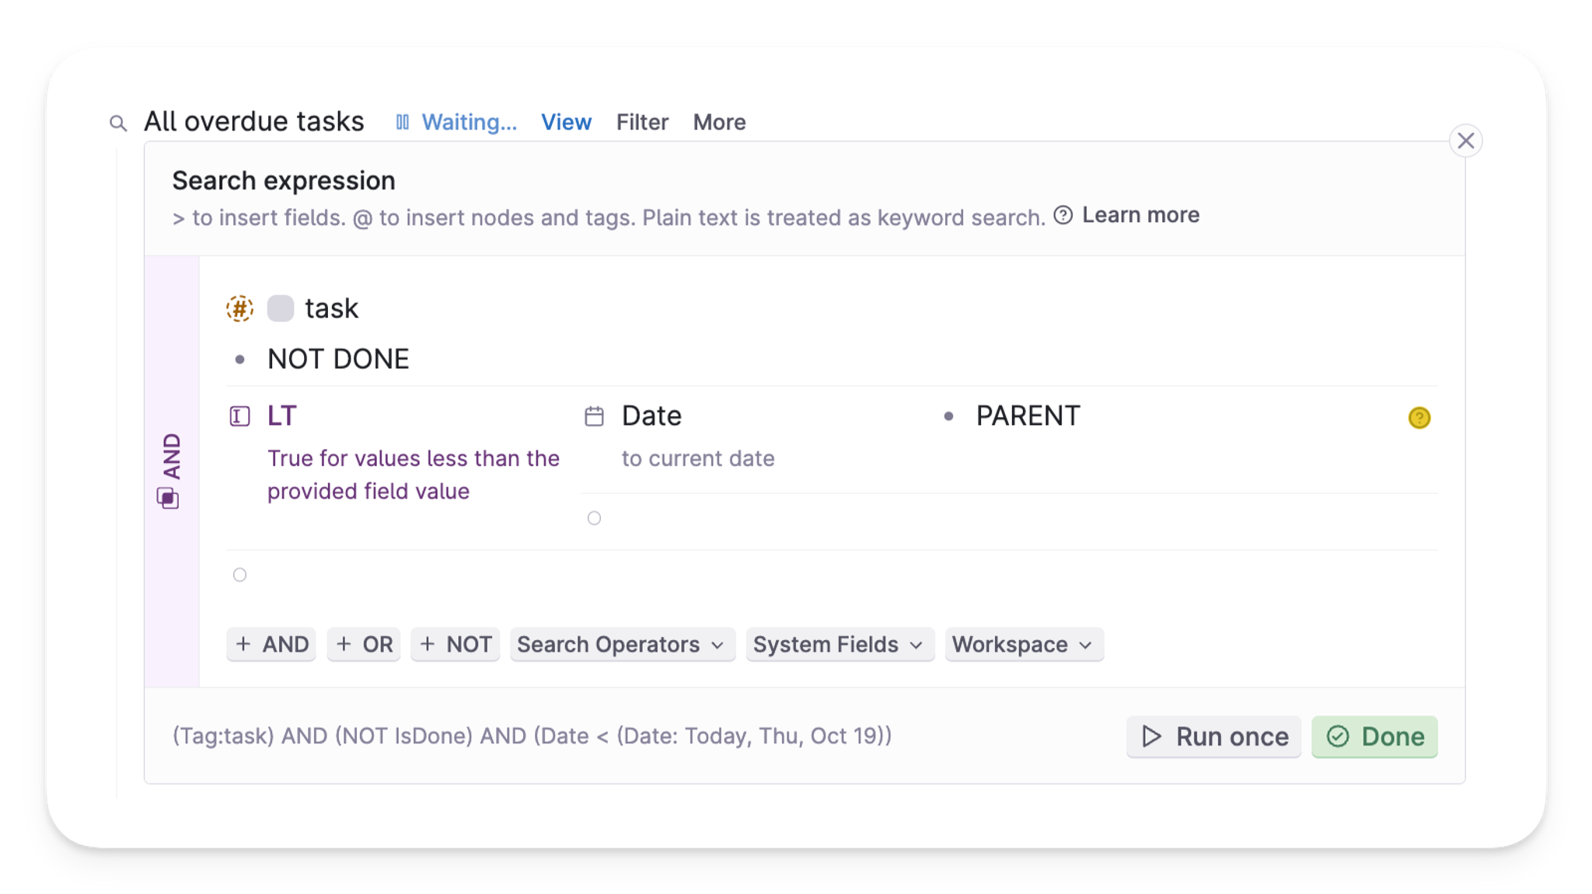Open the View tab
The width and height of the screenshot is (1592, 894).
tap(566, 122)
